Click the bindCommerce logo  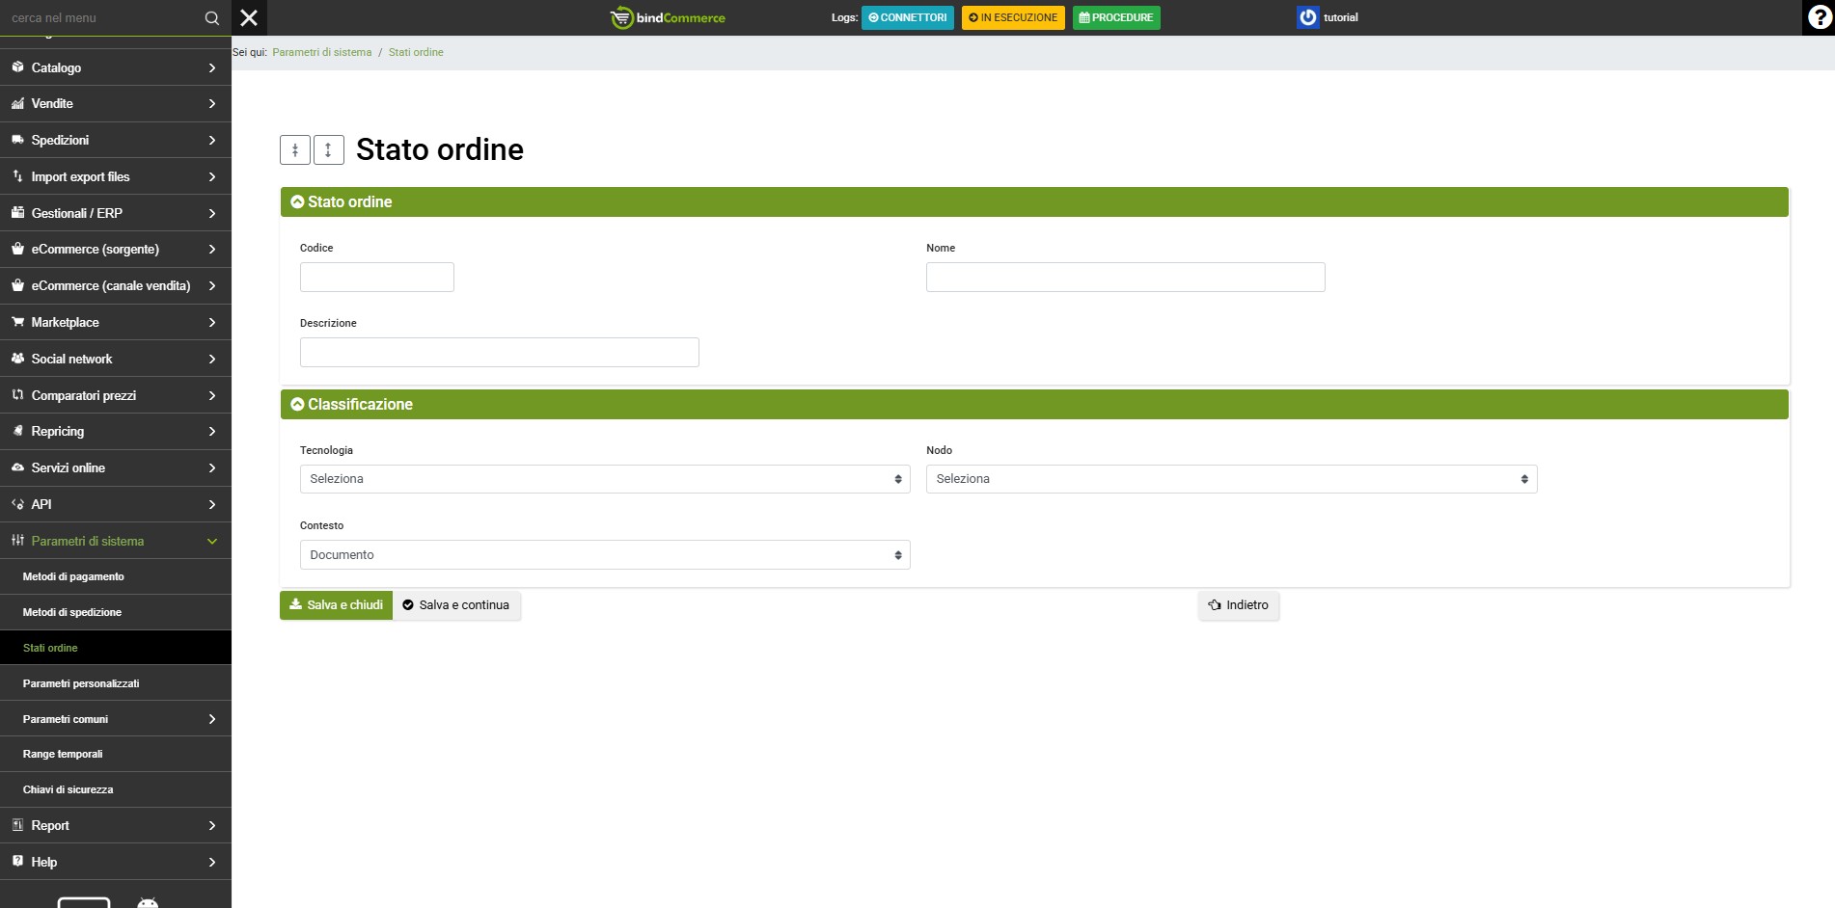[x=668, y=17]
